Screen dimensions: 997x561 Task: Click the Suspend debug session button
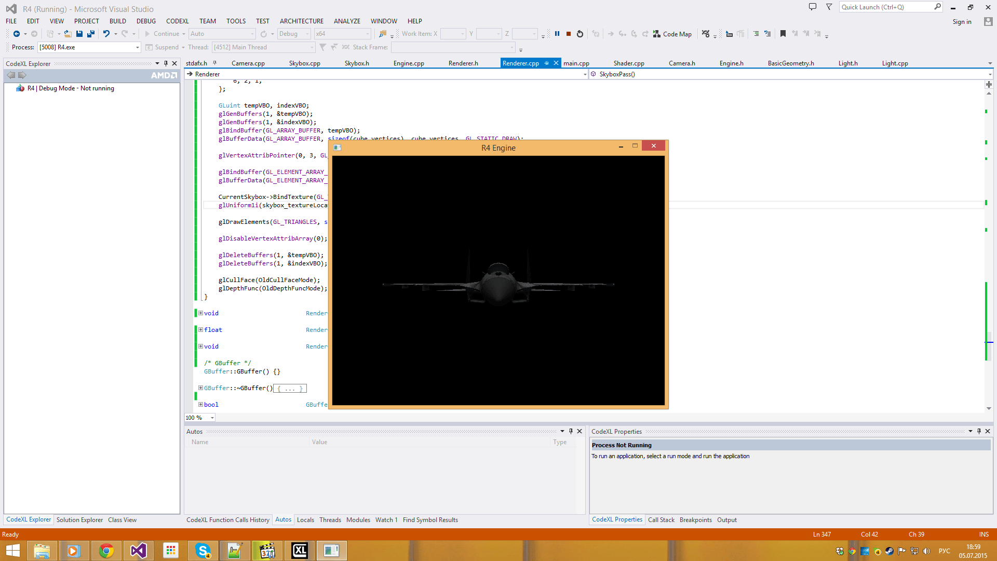coord(163,47)
